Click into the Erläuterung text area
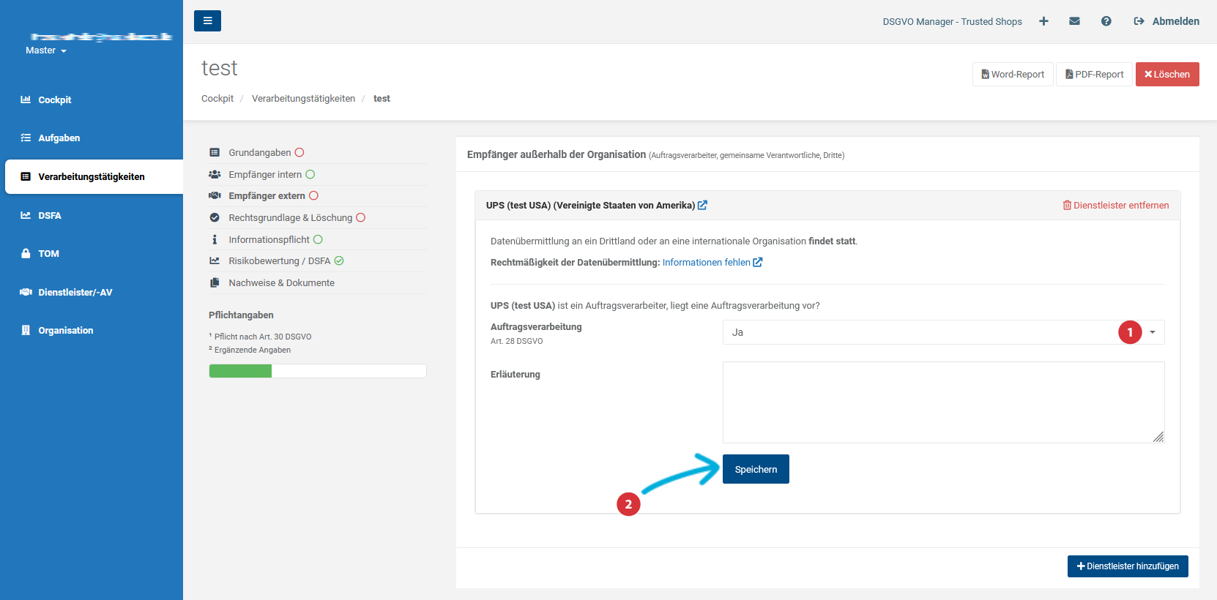Image resolution: width=1217 pixels, height=600 pixels. click(x=943, y=402)
